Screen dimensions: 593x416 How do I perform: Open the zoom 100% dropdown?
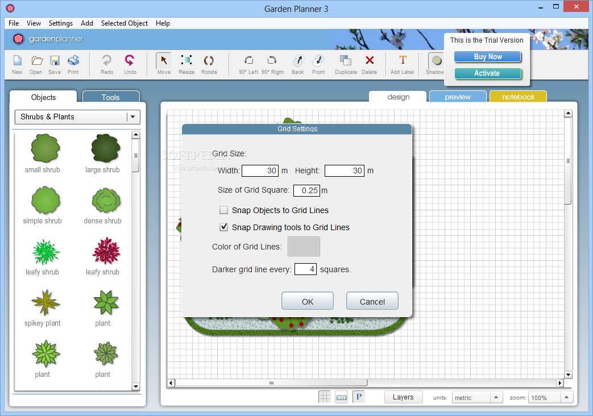tap(550, 397)
